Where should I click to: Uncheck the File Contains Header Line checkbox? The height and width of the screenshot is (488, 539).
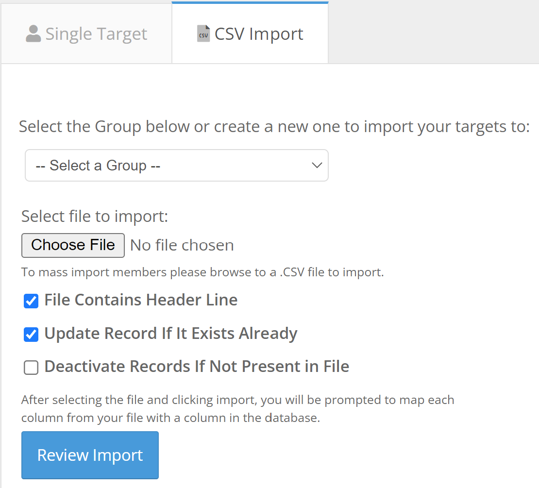tap(31, 301)
